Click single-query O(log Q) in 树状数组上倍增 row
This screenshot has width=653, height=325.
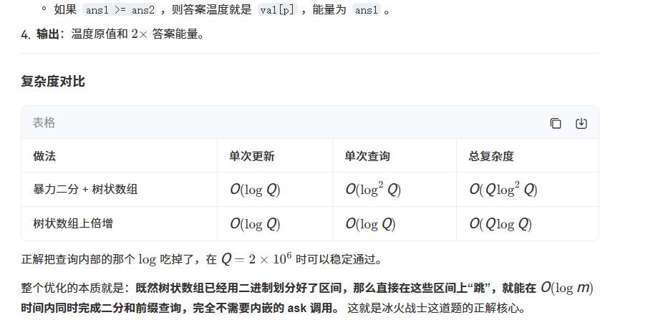pos(371,224)
